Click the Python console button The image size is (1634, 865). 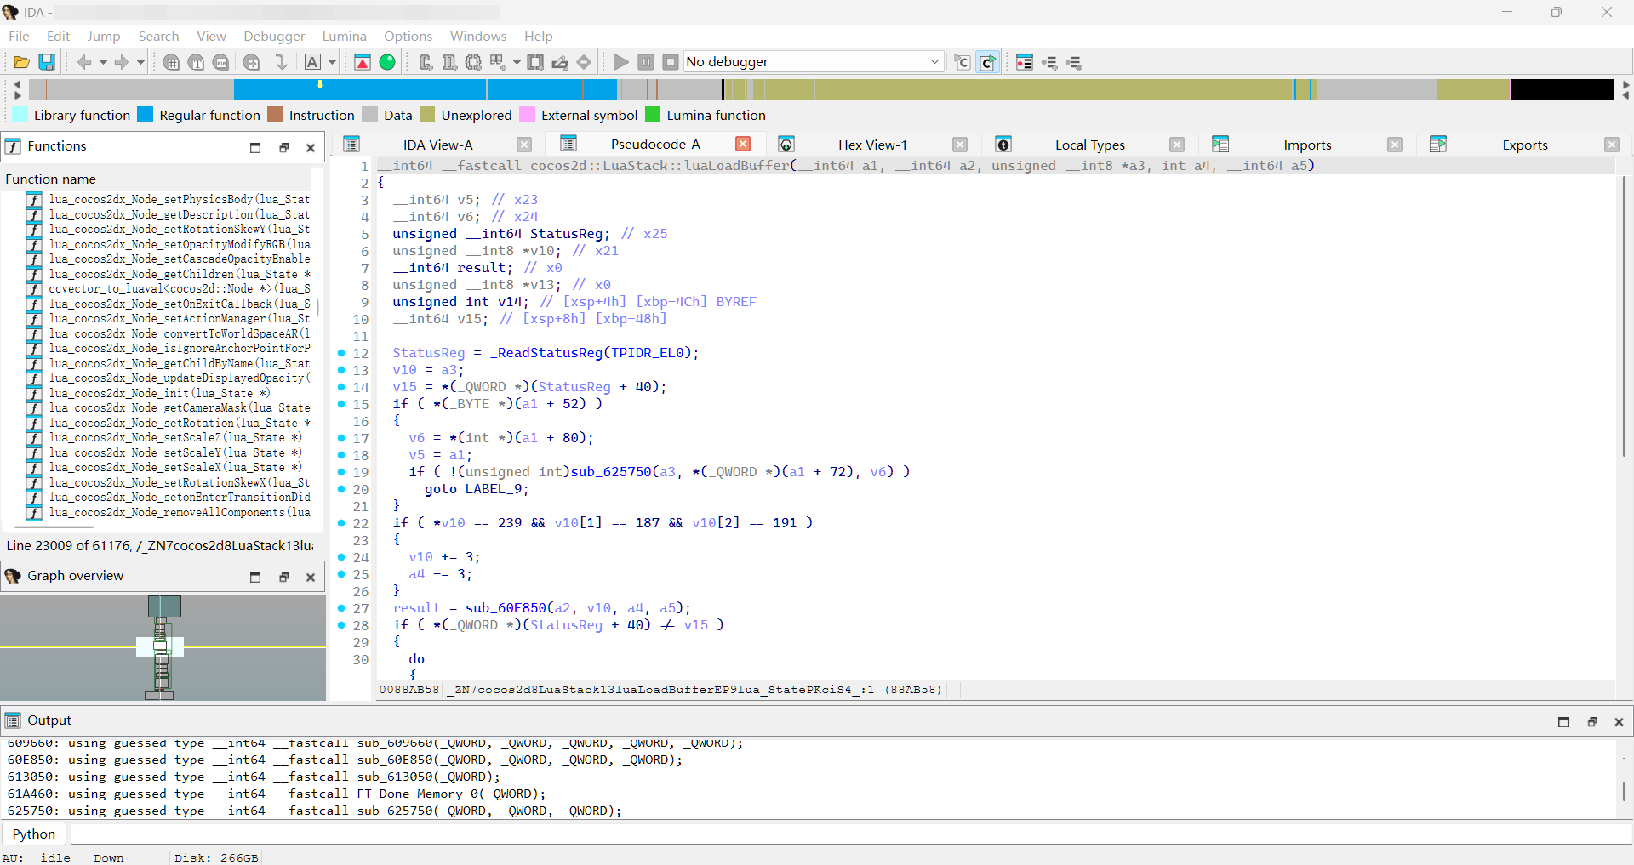(34, 834)
